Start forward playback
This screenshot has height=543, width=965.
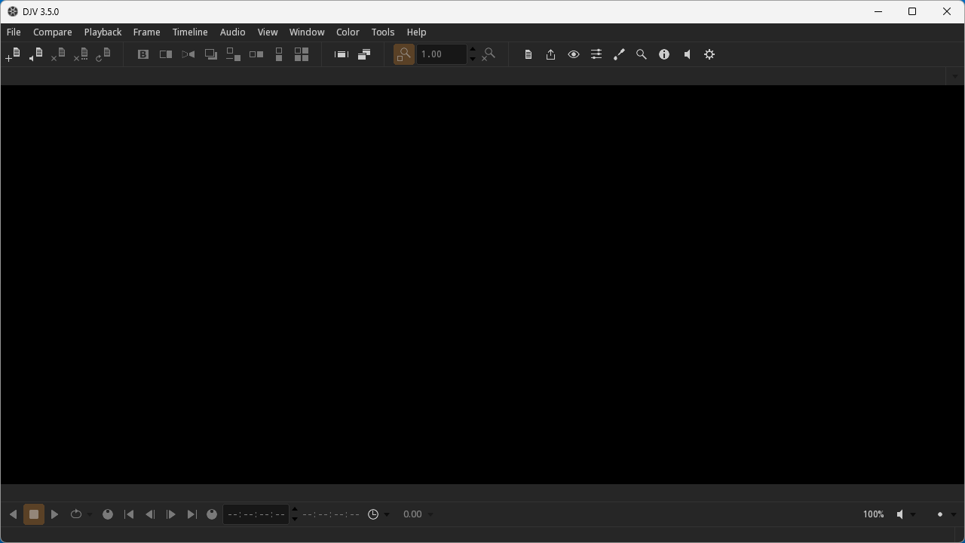pos(55,514)
